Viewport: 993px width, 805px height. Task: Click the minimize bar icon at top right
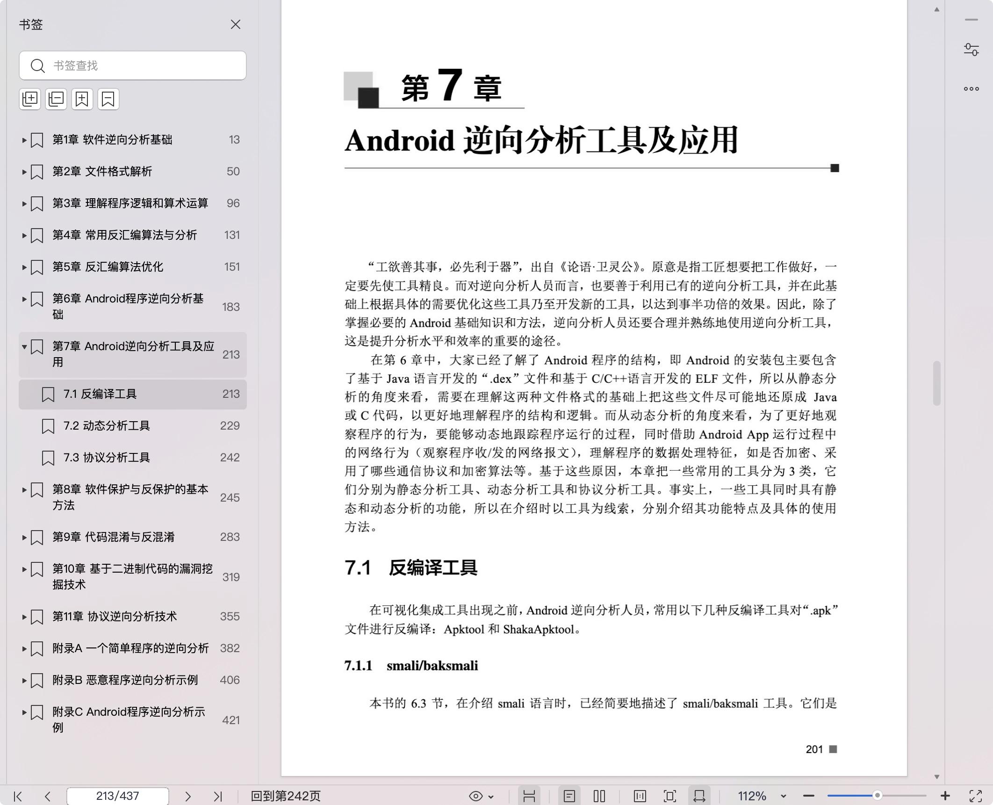(971, 20)
